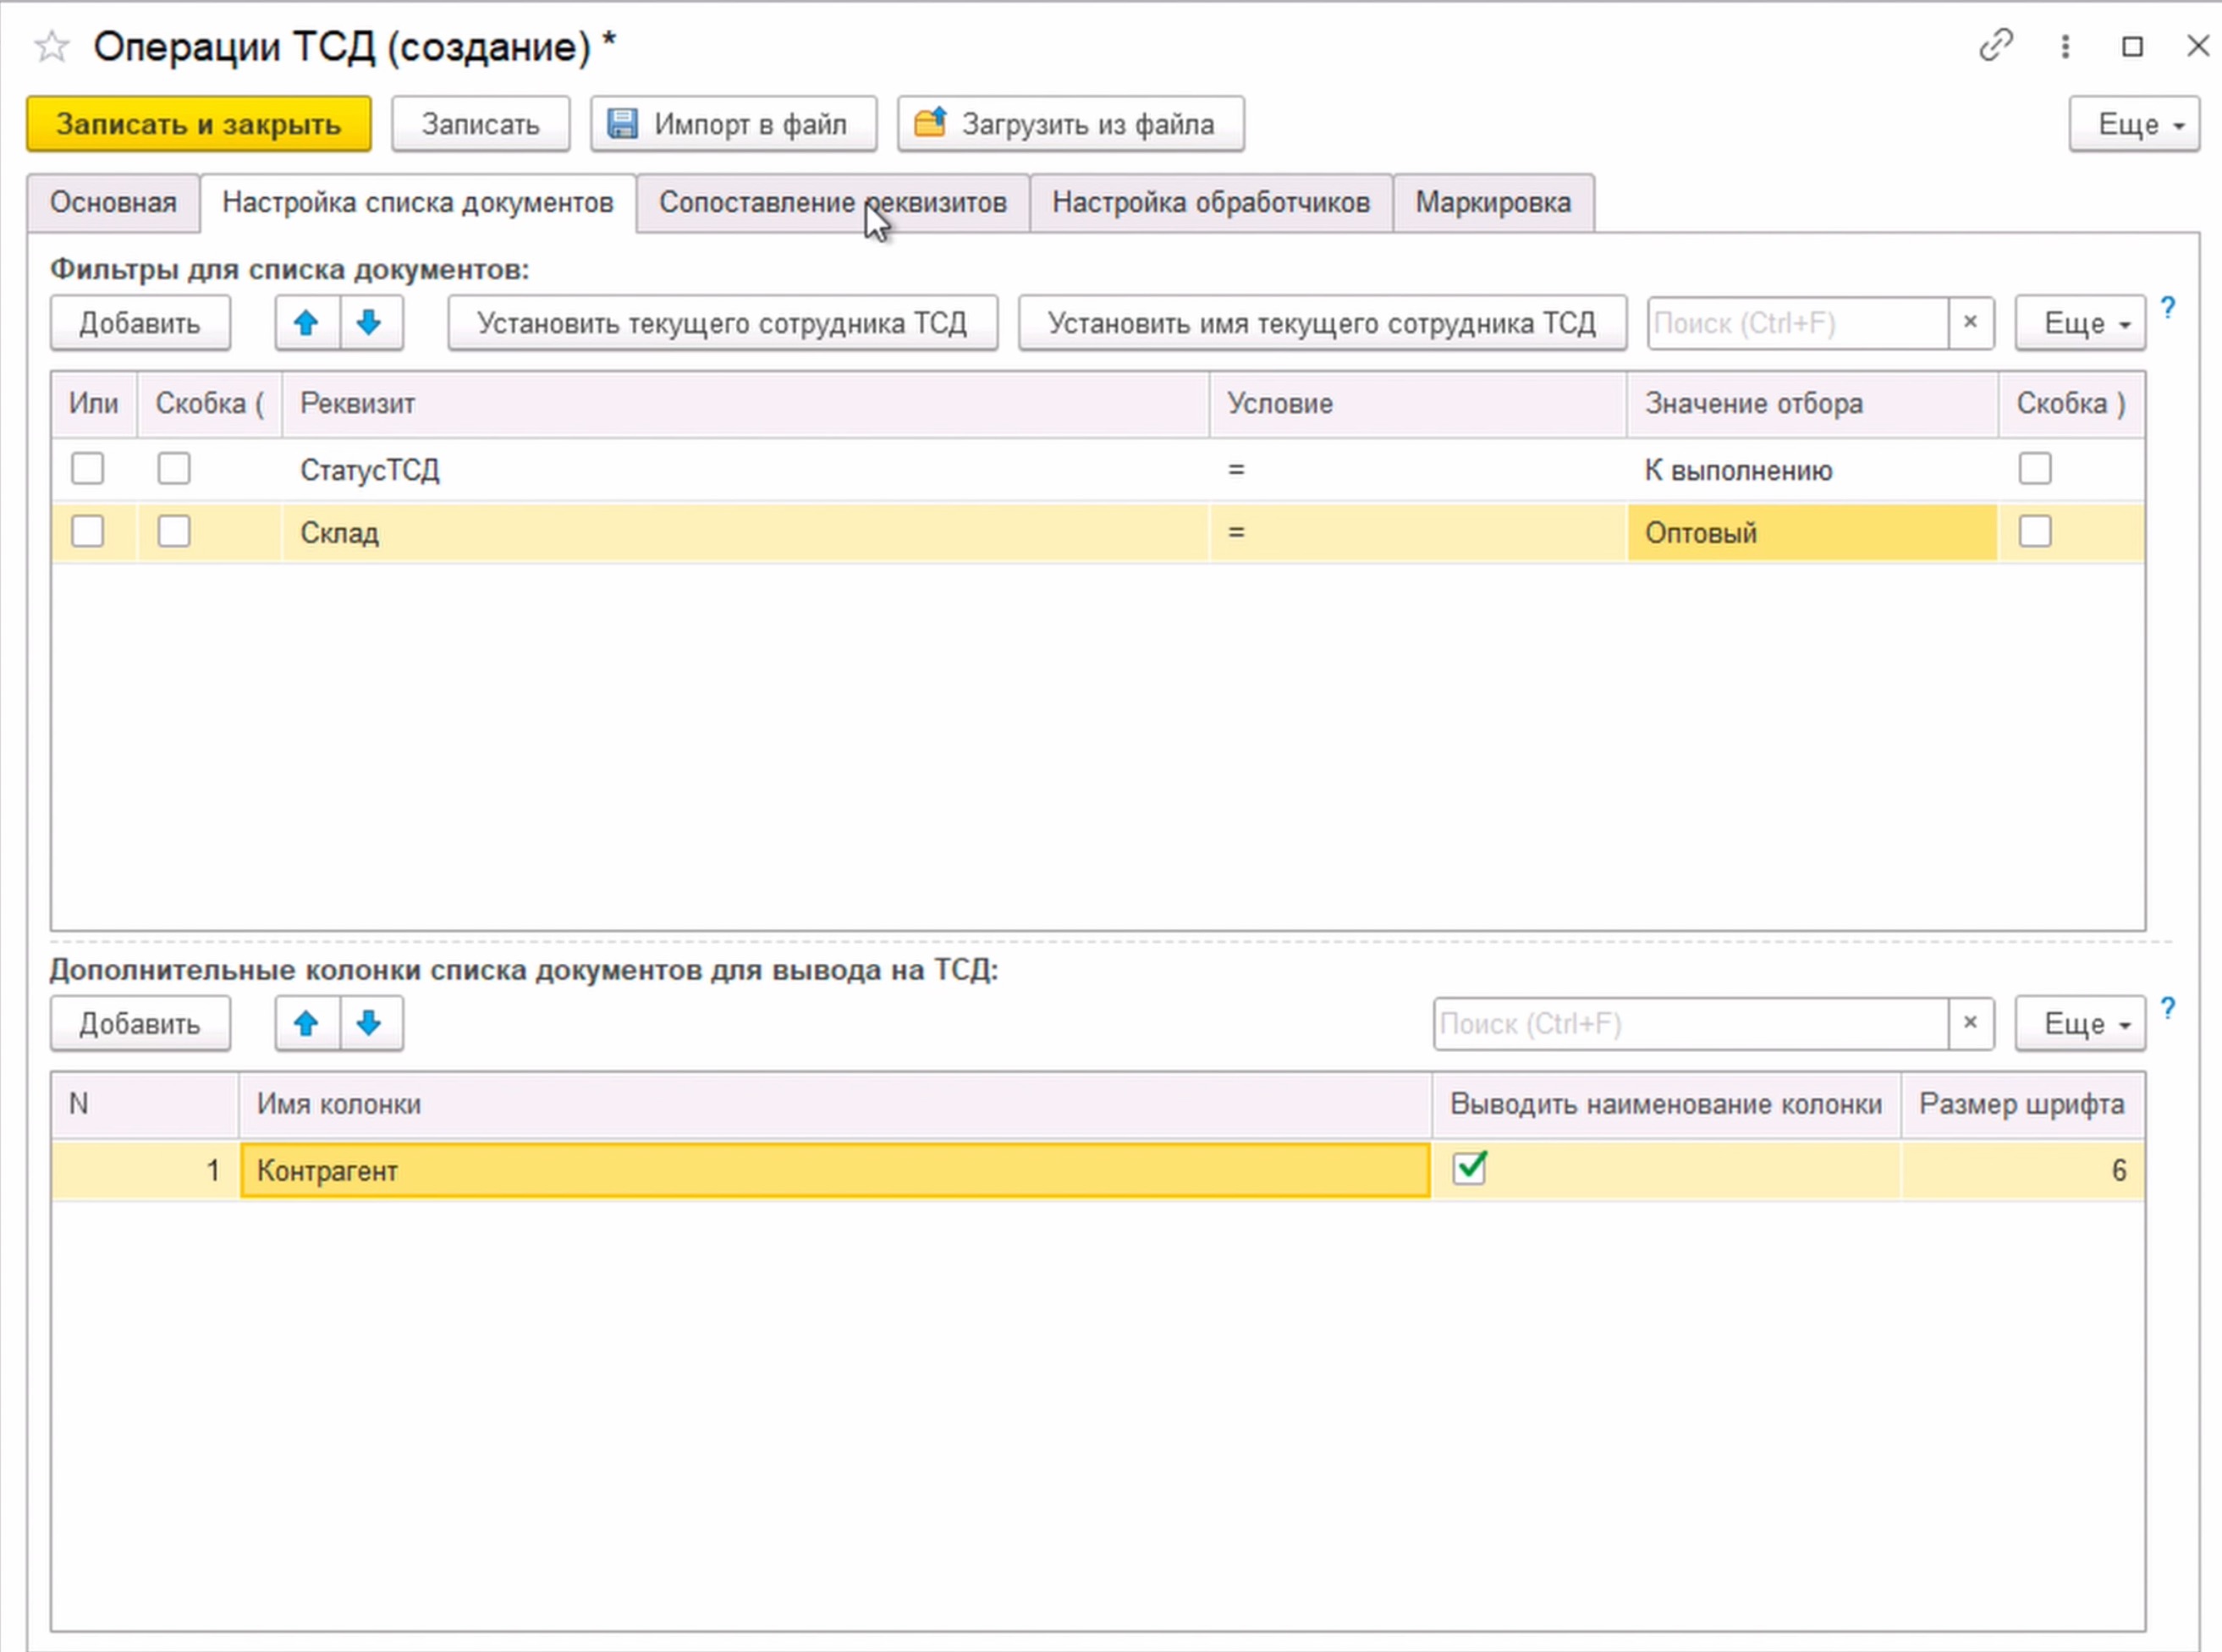
Task: Add a new filter row with Добавить
Action: (x=140, y=323)
